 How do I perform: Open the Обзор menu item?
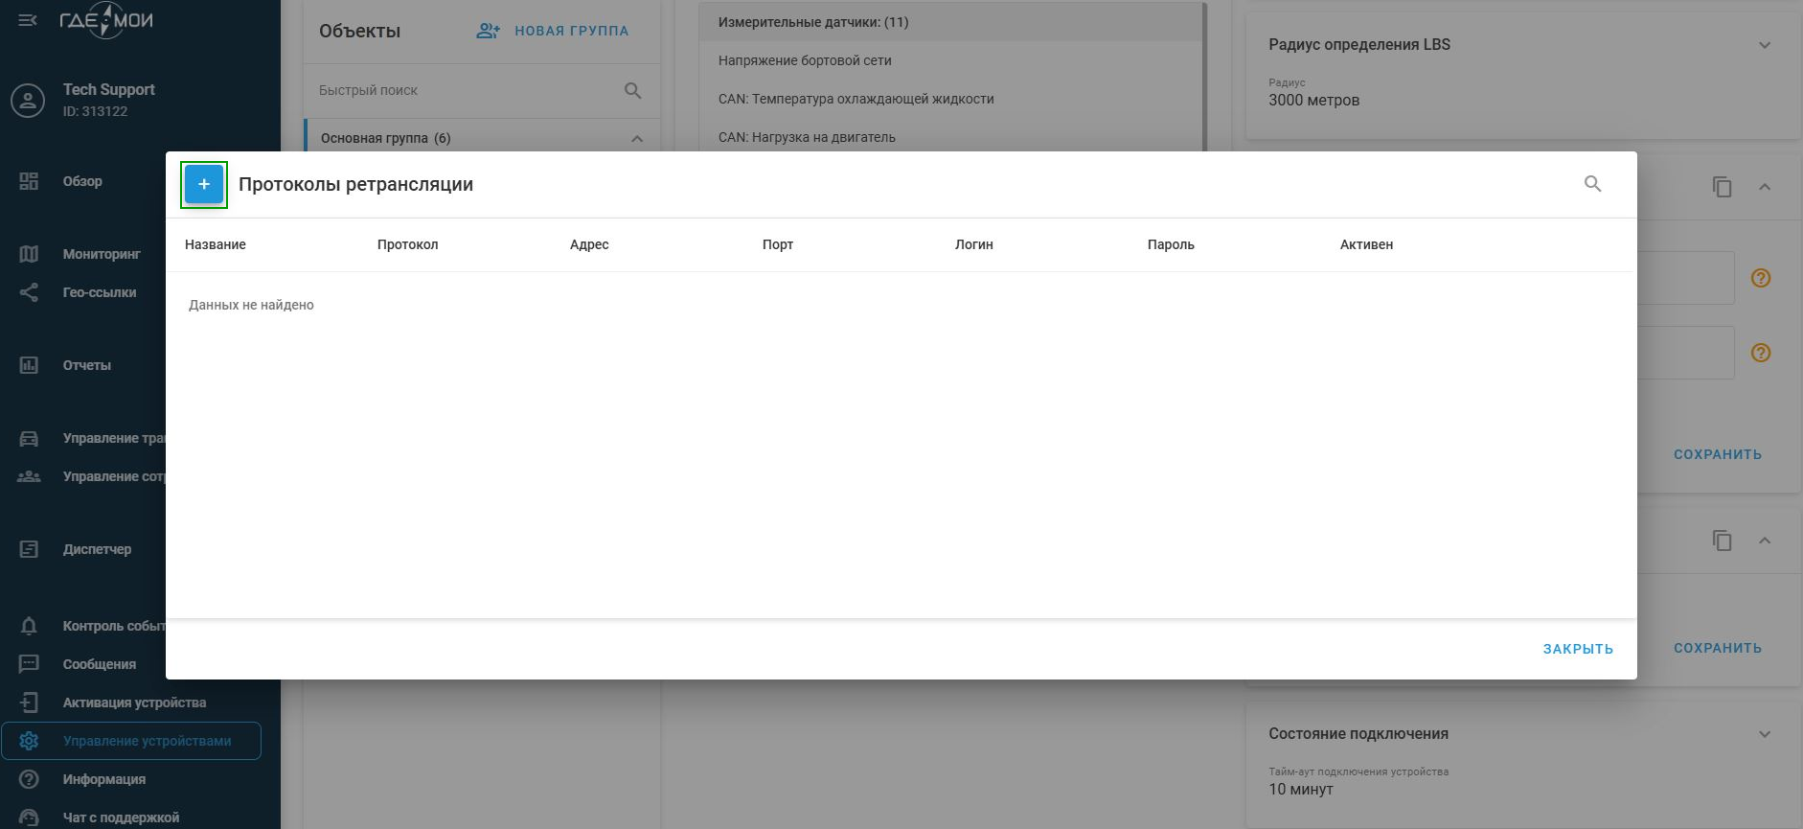tap(82, 181)
